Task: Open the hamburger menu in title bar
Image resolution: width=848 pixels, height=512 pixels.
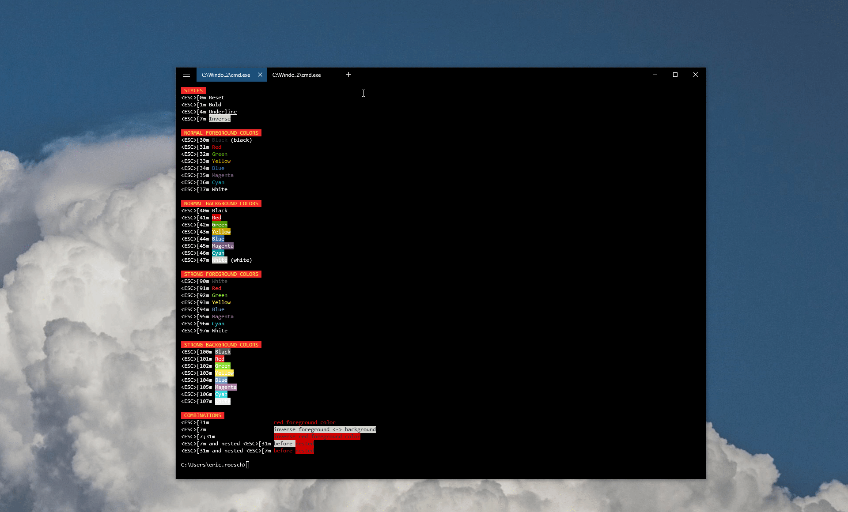Action: 186,75
